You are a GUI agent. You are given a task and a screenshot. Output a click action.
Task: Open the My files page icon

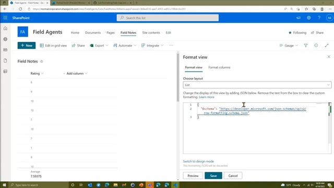point(5,61)
